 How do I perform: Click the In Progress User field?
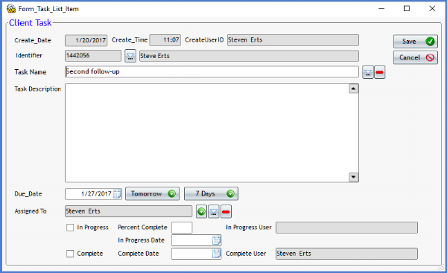(x=346, y=228)
